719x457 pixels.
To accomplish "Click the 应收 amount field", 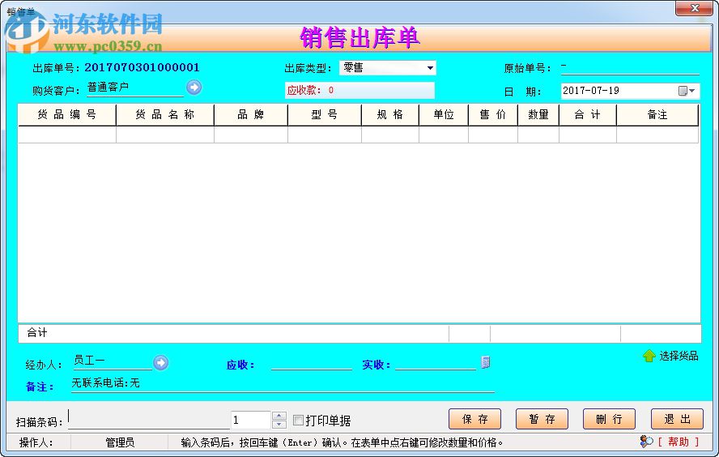I will tap(312, 363).
